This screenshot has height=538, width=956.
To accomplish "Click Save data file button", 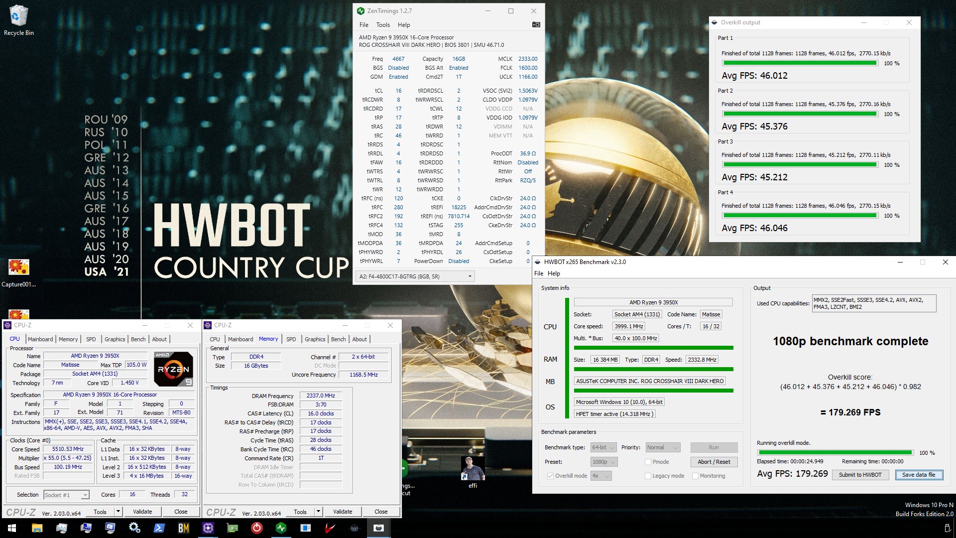I will (919, 475).
